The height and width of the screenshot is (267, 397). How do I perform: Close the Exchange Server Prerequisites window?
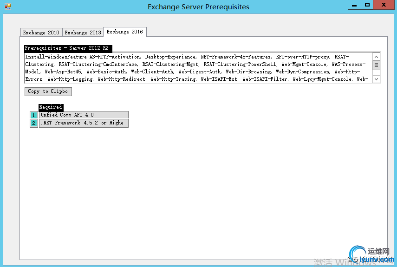tap(384, 5)
